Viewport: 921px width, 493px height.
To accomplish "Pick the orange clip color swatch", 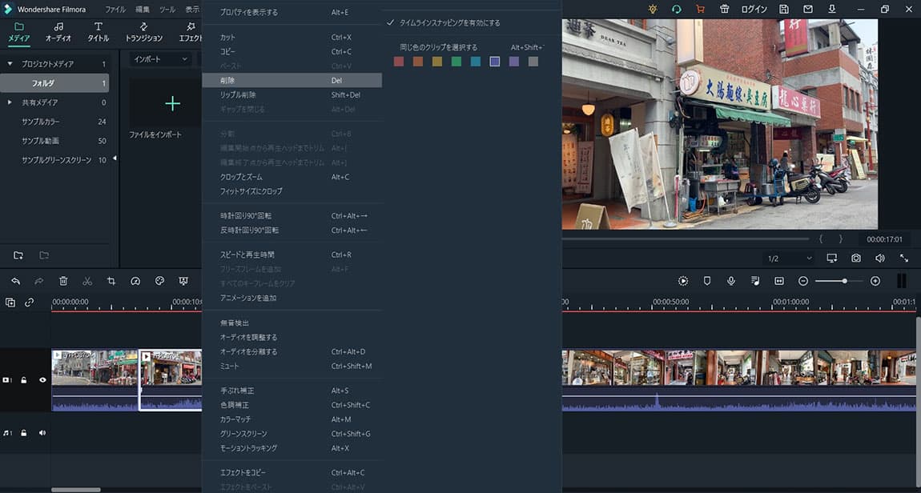I will tap(418, 62).
